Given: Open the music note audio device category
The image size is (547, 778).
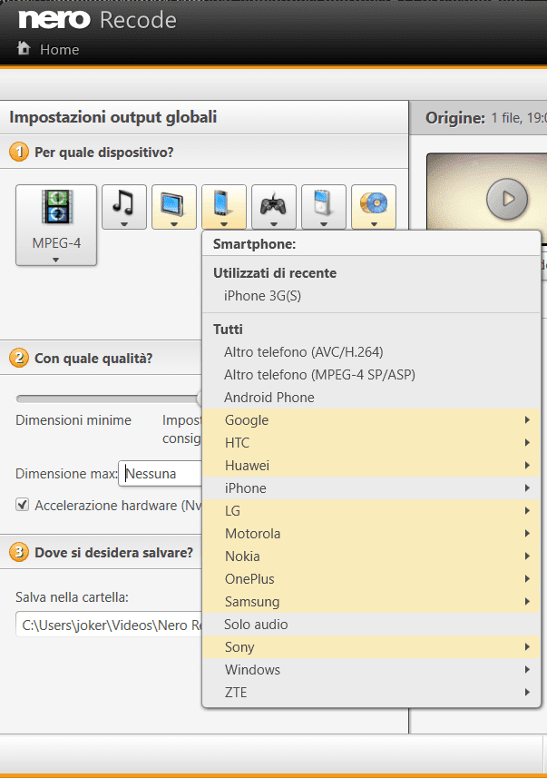Looking at the screenshot, I should pyautogui.click(x=124, y=207).
